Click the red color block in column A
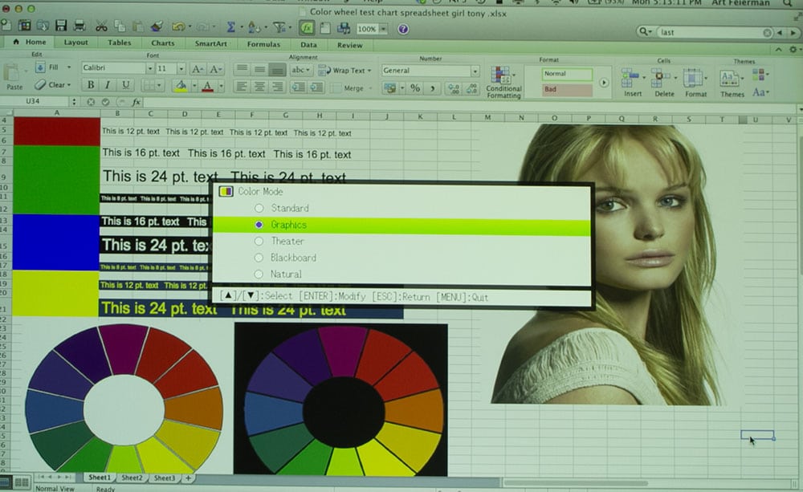Viewport: 803px width, 492px height. coord(57,132)
